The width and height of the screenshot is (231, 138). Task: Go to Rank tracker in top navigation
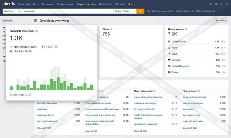pos(106,4)
